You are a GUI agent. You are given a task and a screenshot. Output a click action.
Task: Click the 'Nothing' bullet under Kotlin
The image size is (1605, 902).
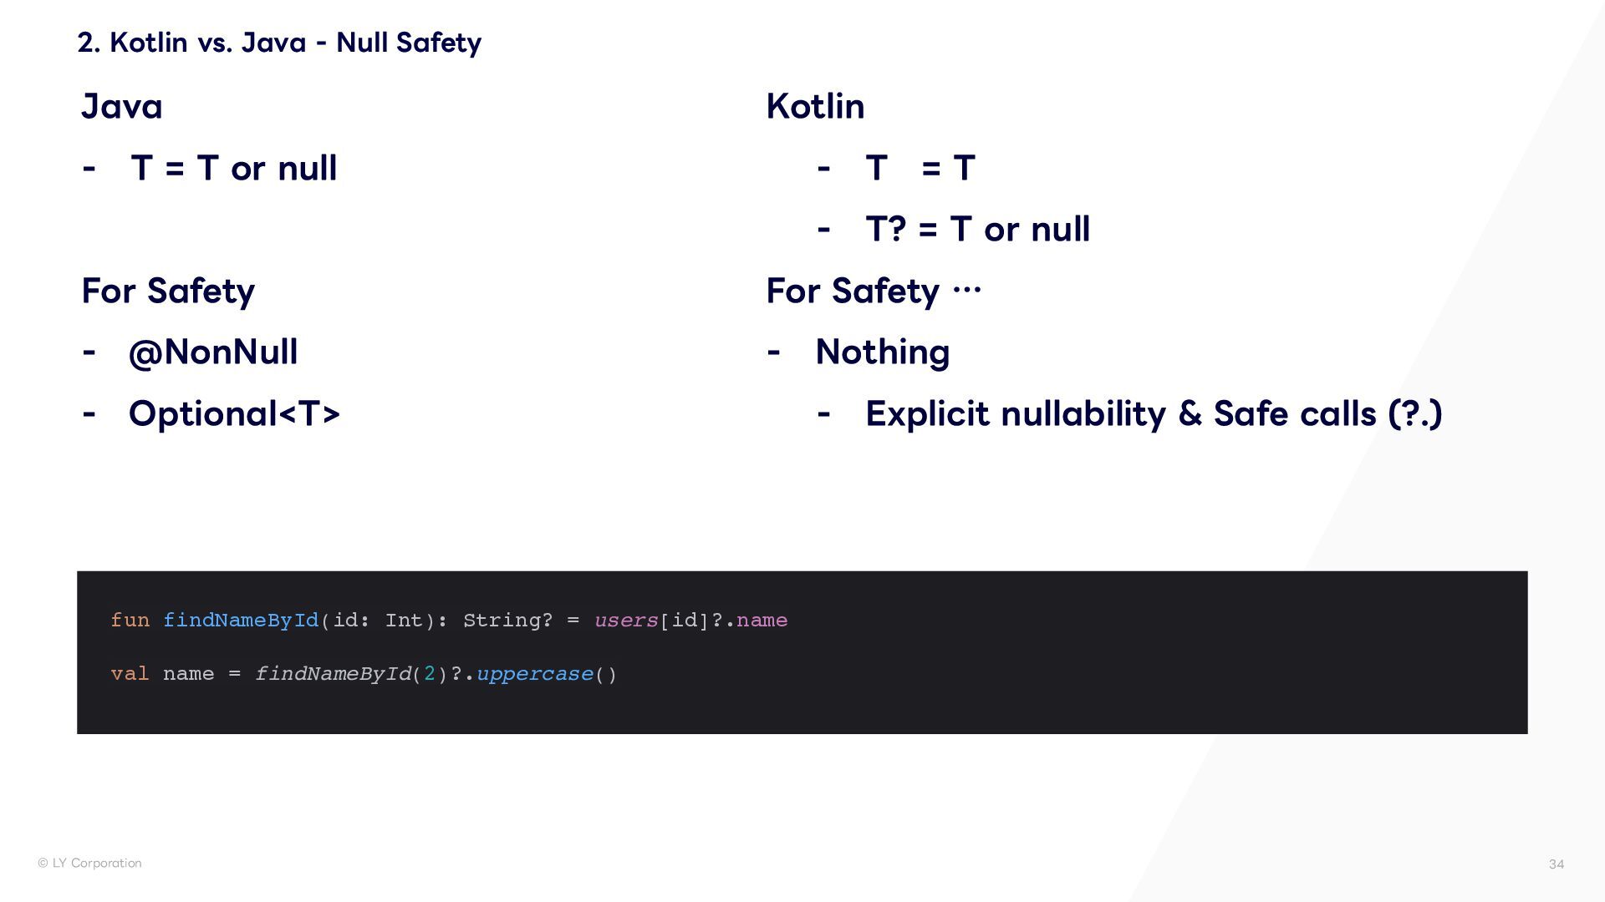tap(882, 352)
